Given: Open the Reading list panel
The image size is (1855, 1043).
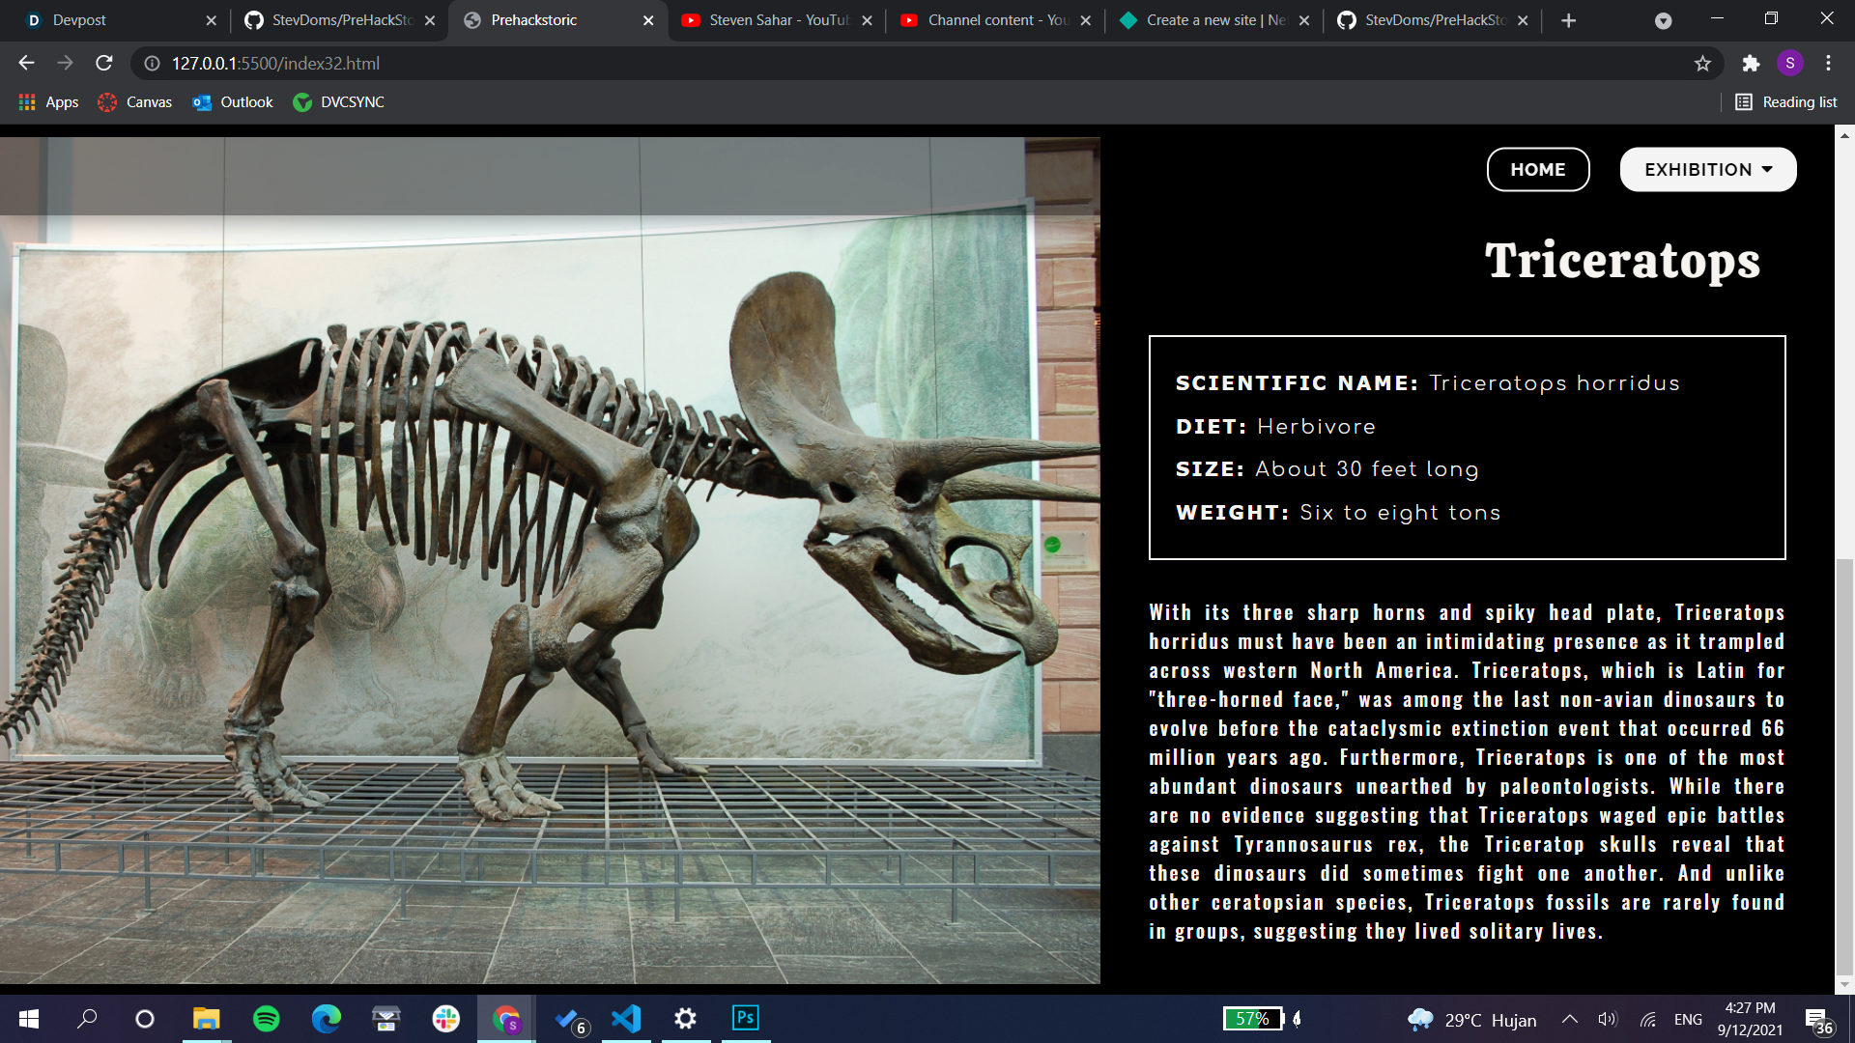Looking at the screenshot, I should pos(1785,101).
